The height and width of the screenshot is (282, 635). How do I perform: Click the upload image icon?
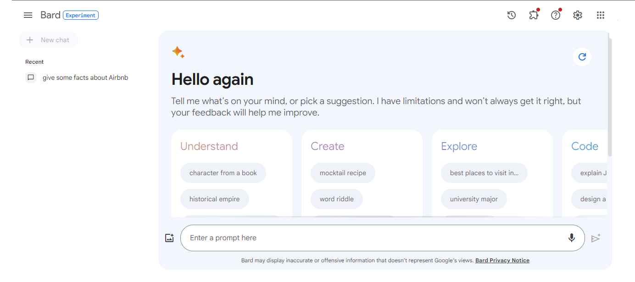(x=169, y=238)
